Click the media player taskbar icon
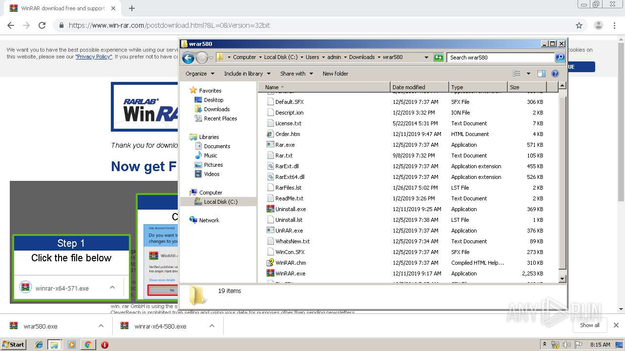625x351 pixels. (x=72, y=345)
